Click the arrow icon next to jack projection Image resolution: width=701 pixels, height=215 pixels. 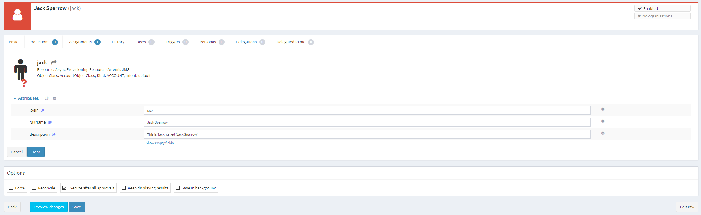54,62
